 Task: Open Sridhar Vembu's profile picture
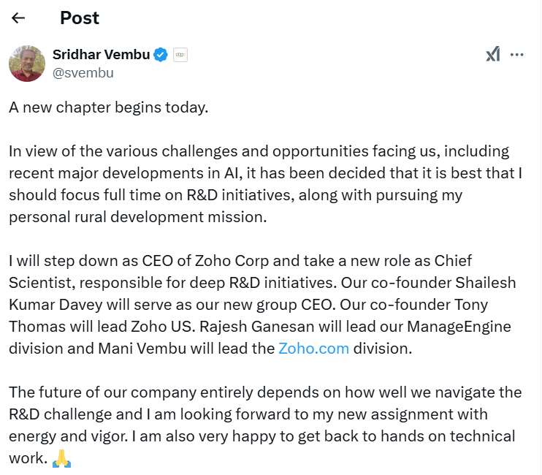point(27,64)
